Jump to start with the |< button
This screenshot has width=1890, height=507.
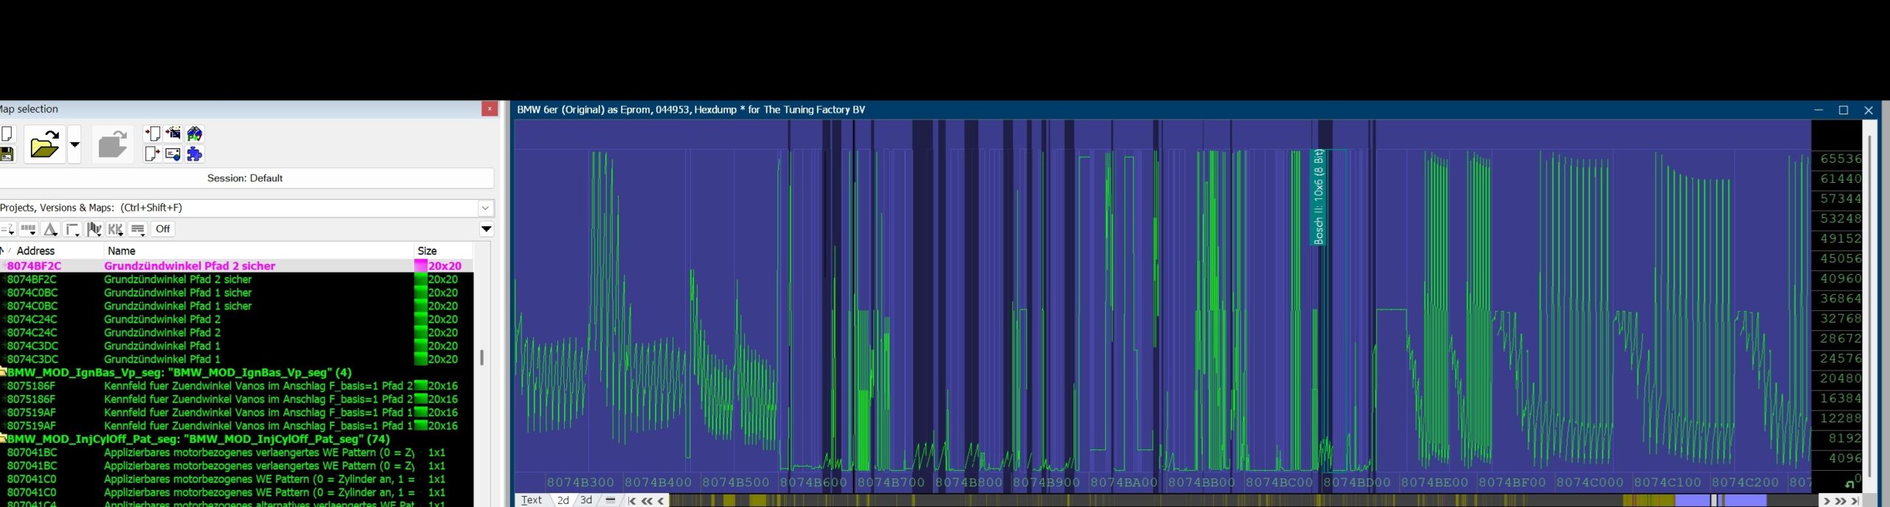pyautogui.click(x=632, y=500)
